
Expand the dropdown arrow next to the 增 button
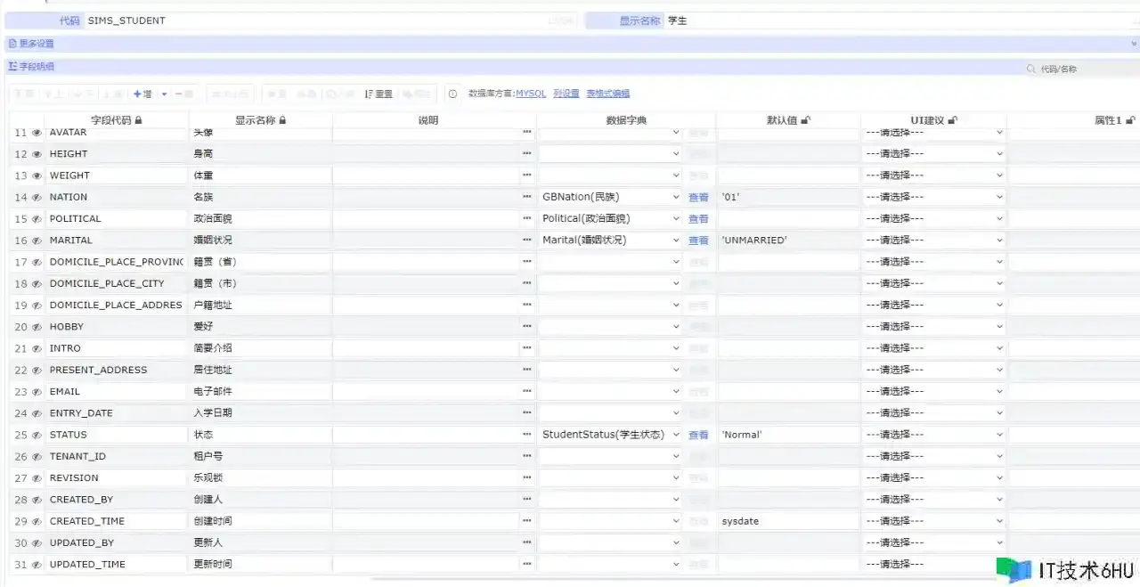[165, 94]
